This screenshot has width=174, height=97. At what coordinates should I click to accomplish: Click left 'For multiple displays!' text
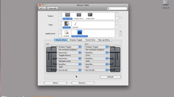click(68, 50)
